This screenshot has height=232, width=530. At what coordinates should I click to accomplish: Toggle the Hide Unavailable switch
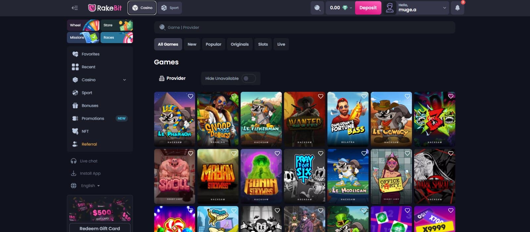coord(248,79)
